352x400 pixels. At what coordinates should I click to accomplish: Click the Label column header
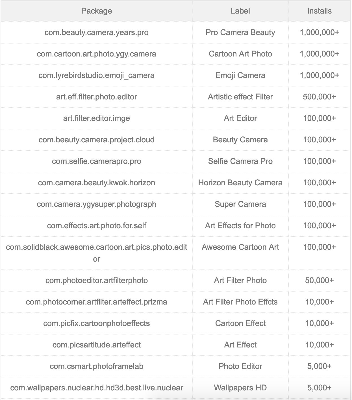pyautogui.click(x=240, y=11)
